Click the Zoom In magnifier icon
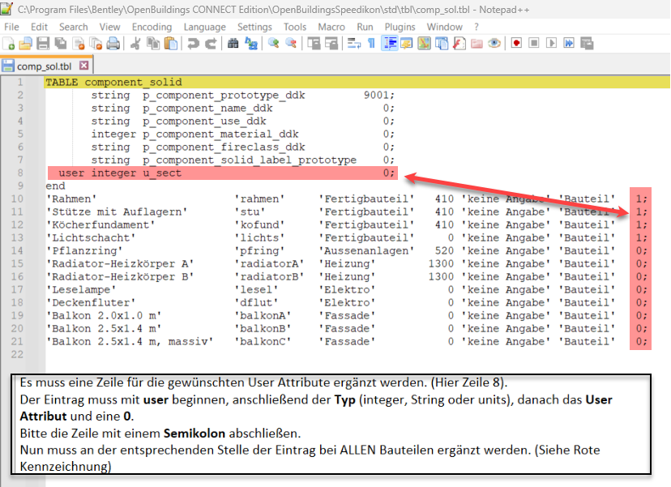The height and width of the screenshot is (487, 671). click(273, 43)
